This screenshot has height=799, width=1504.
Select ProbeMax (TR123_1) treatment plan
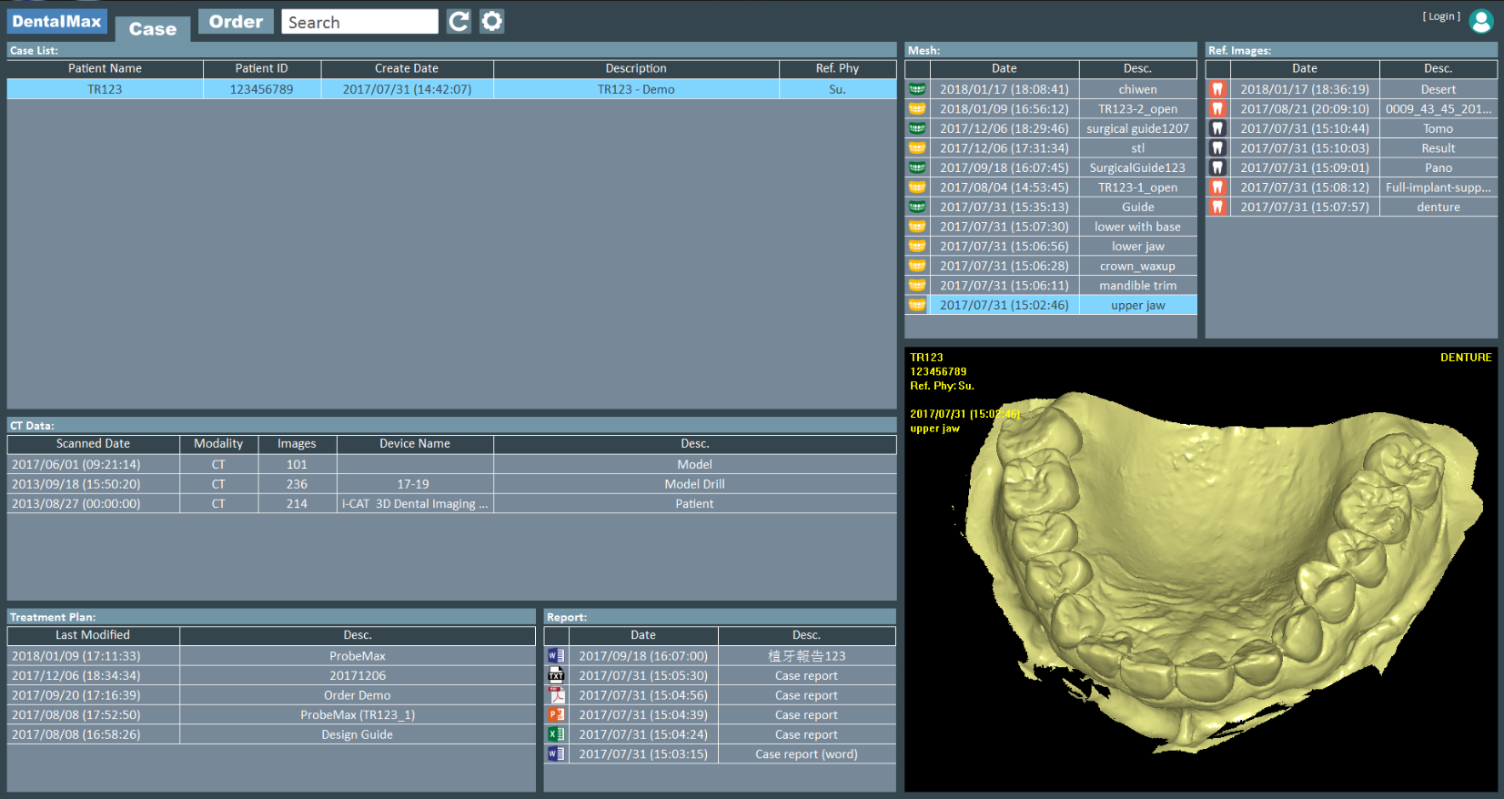(x=271, y=715)
